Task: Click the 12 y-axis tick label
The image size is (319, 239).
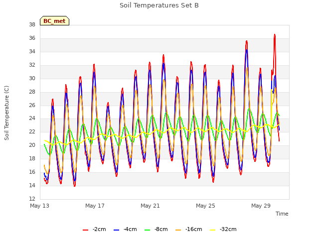Action: (x=32, y=199)
